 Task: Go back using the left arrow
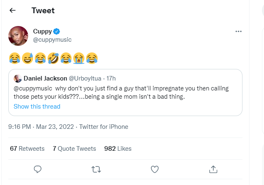click(x=12, y=10)
